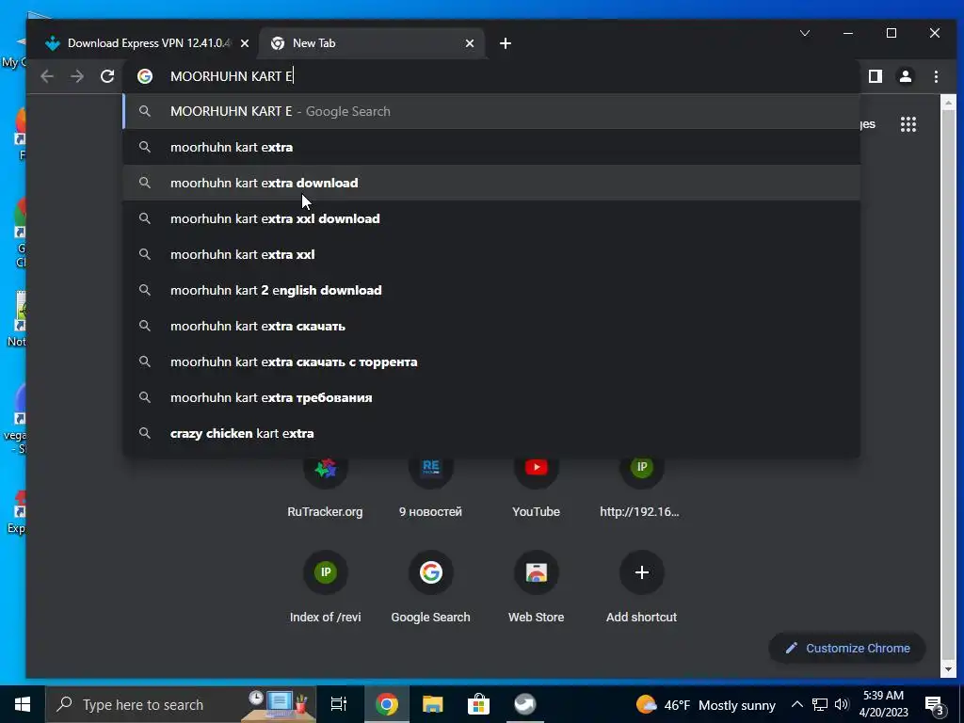The width and height of the screenshot is (964, 723).
Task: Close the New Tab tab
Action: 470,43
